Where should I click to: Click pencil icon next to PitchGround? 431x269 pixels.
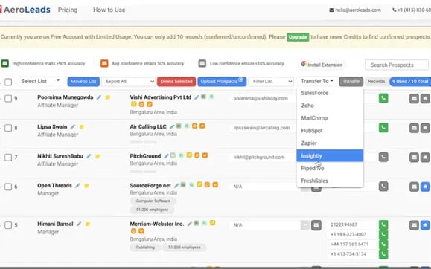[x=166, y=156]
